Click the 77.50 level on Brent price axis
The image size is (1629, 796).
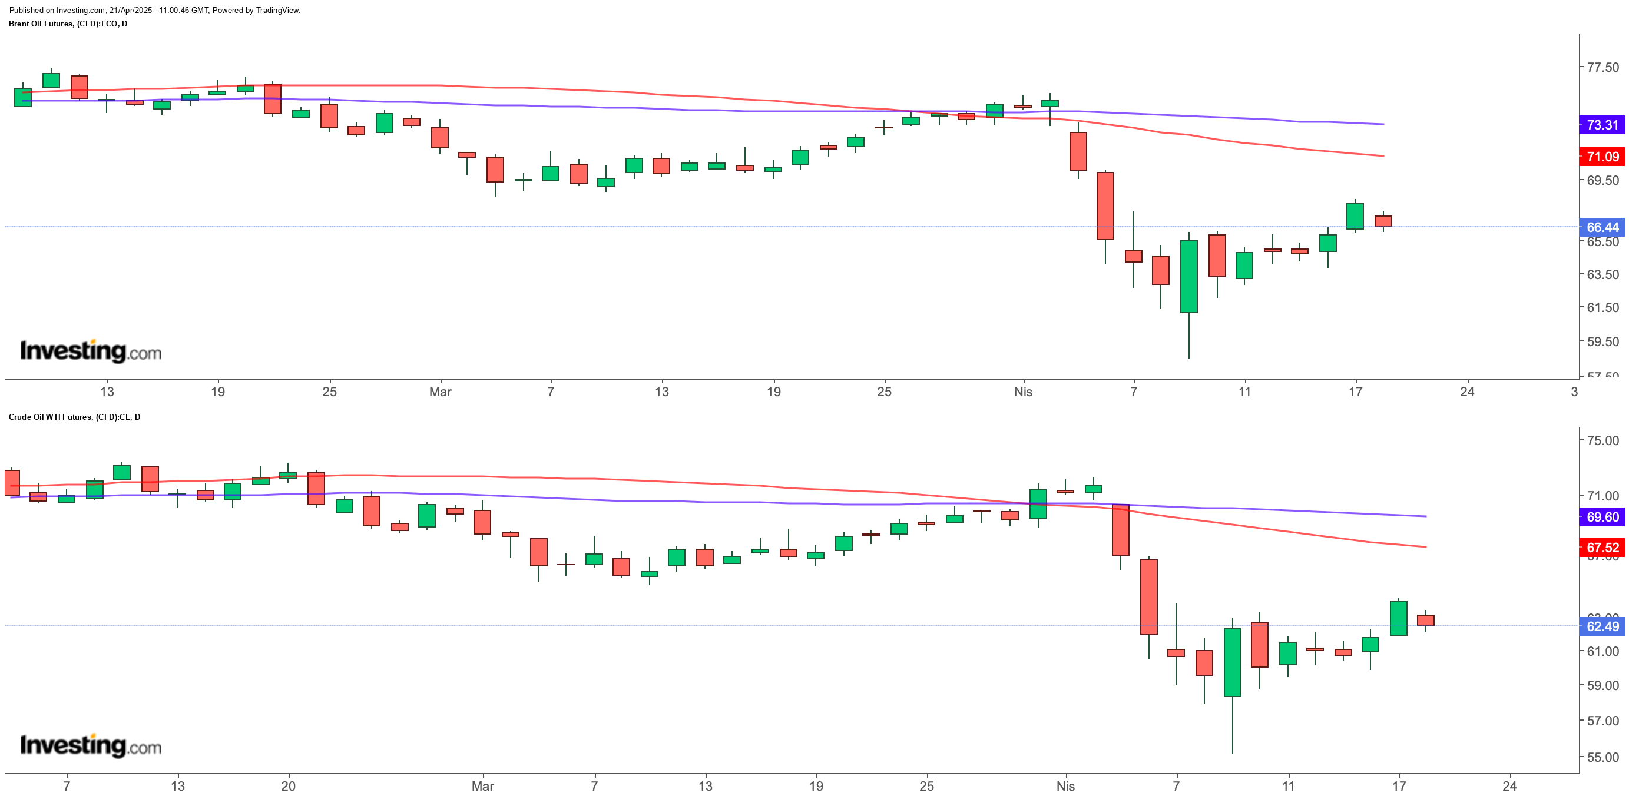[x=1602, y=67]
